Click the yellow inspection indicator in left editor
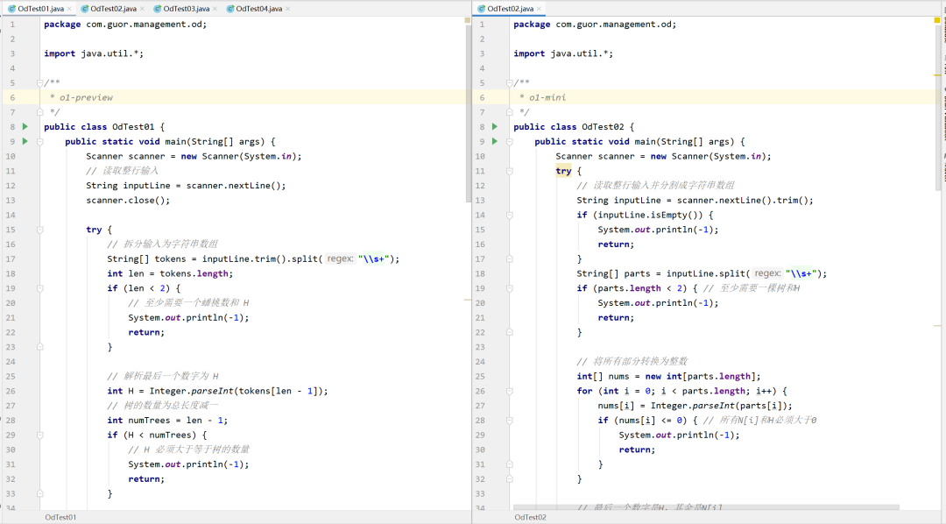This screenshot has height=524, width=946. 466,19
